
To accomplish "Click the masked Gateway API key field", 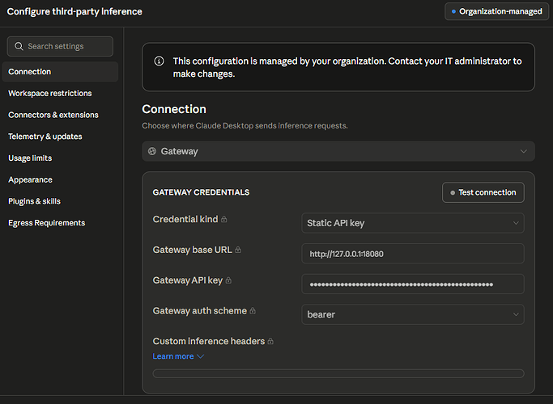I will (413, 284).
